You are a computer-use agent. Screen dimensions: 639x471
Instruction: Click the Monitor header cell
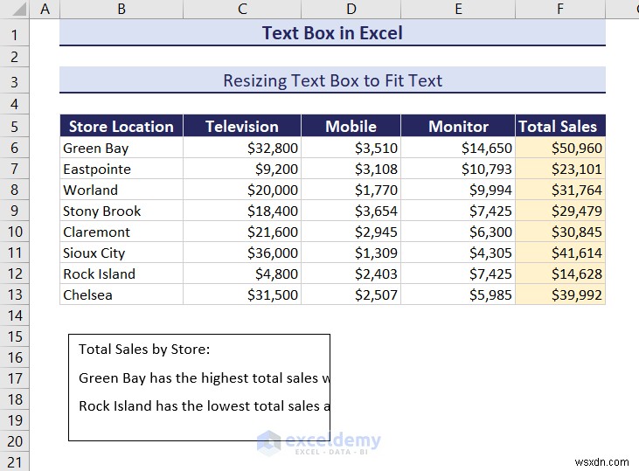[x=458, y=126]
